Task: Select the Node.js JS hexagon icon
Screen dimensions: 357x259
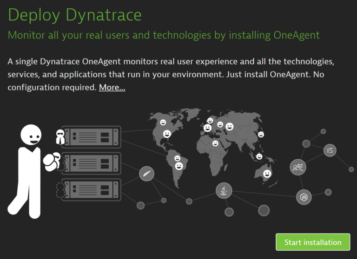Action: [x=304, y=197]
